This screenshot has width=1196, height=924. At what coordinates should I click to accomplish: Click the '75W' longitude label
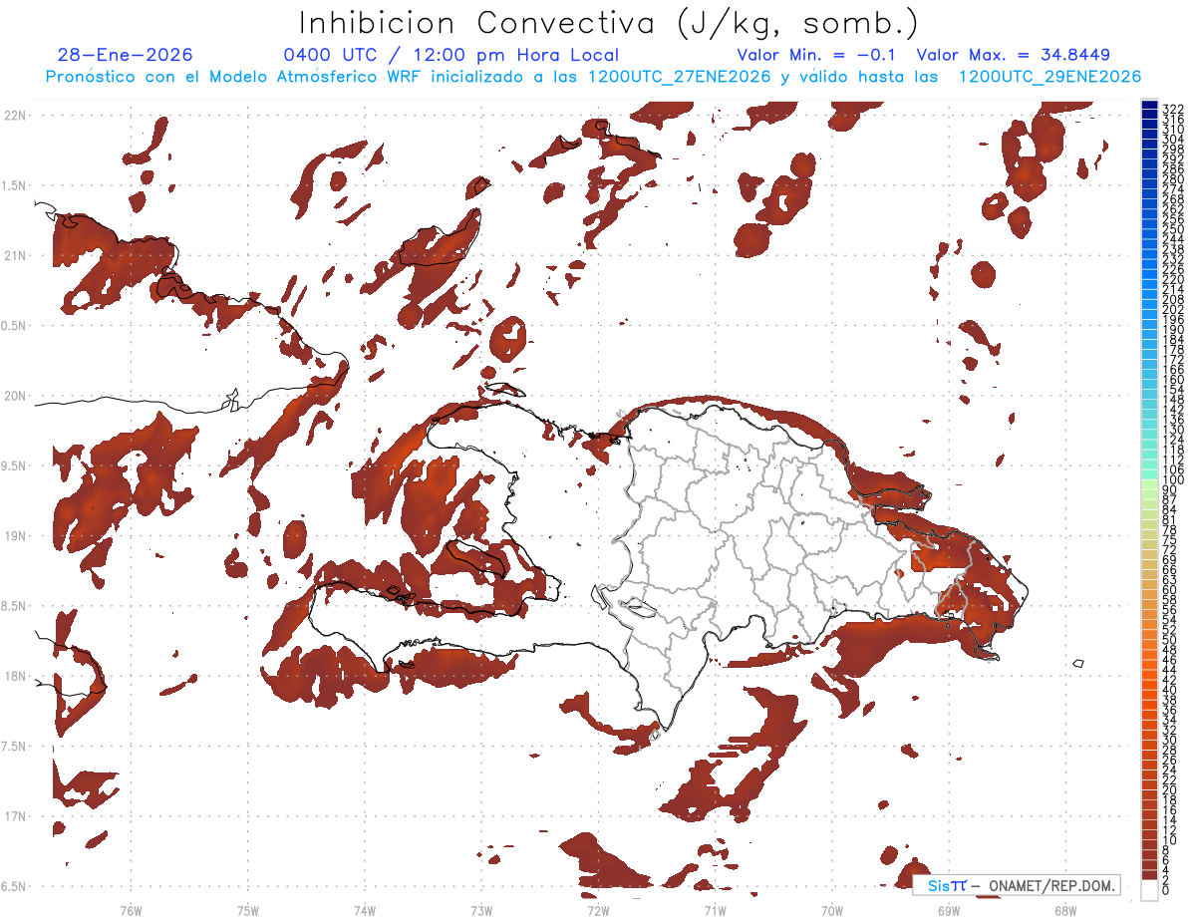(x=247, y=910)
